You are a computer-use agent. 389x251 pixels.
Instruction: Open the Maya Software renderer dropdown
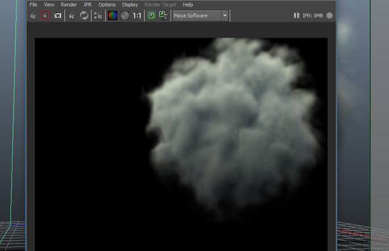point(201,15)
